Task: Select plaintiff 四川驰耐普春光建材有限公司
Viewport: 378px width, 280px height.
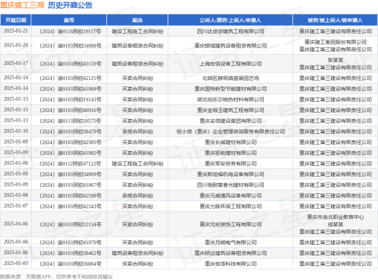Action: pos(231,185)
